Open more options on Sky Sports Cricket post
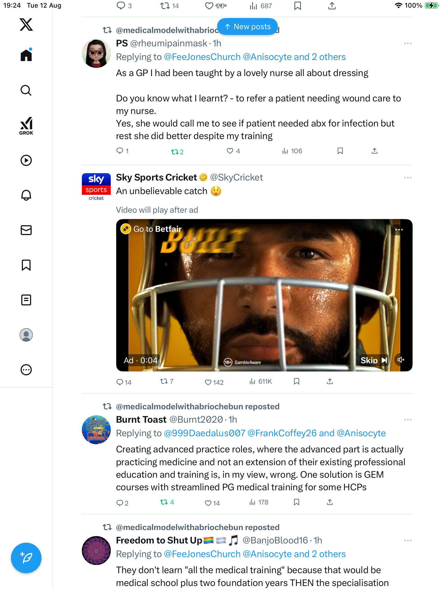The height and width of the screenshot is (589, 442). click(x=408, y=178)
